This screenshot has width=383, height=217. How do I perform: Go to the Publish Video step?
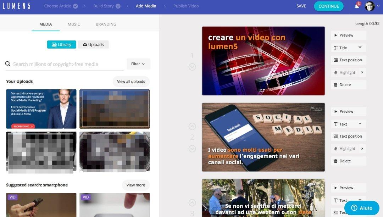[186, 6]
